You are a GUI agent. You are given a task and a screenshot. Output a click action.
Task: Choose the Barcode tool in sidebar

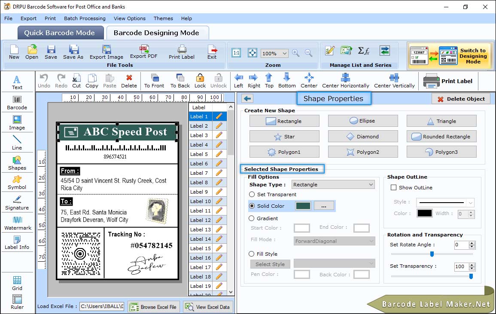pos(17,103)
